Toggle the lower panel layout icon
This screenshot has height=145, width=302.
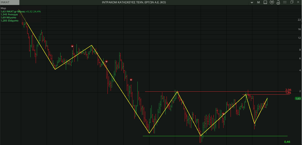click(x=265, y=3)
